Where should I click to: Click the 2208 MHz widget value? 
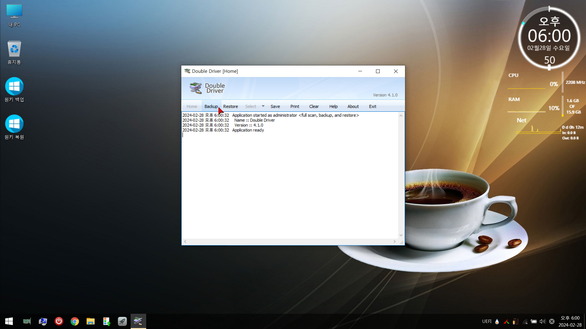tap(575, 82)
